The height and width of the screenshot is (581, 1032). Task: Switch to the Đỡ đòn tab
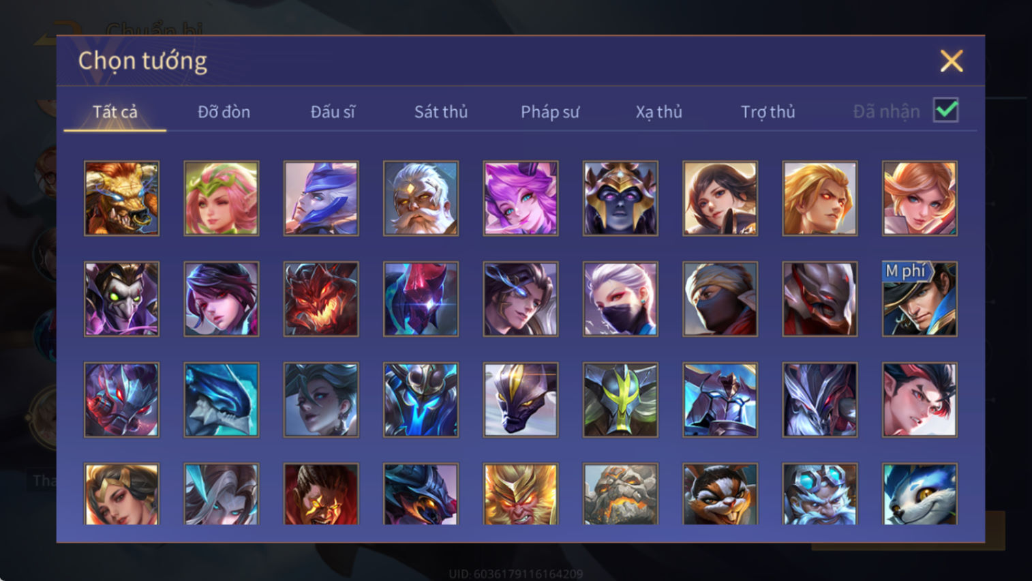pyautogui.click(x=224, y=112)
